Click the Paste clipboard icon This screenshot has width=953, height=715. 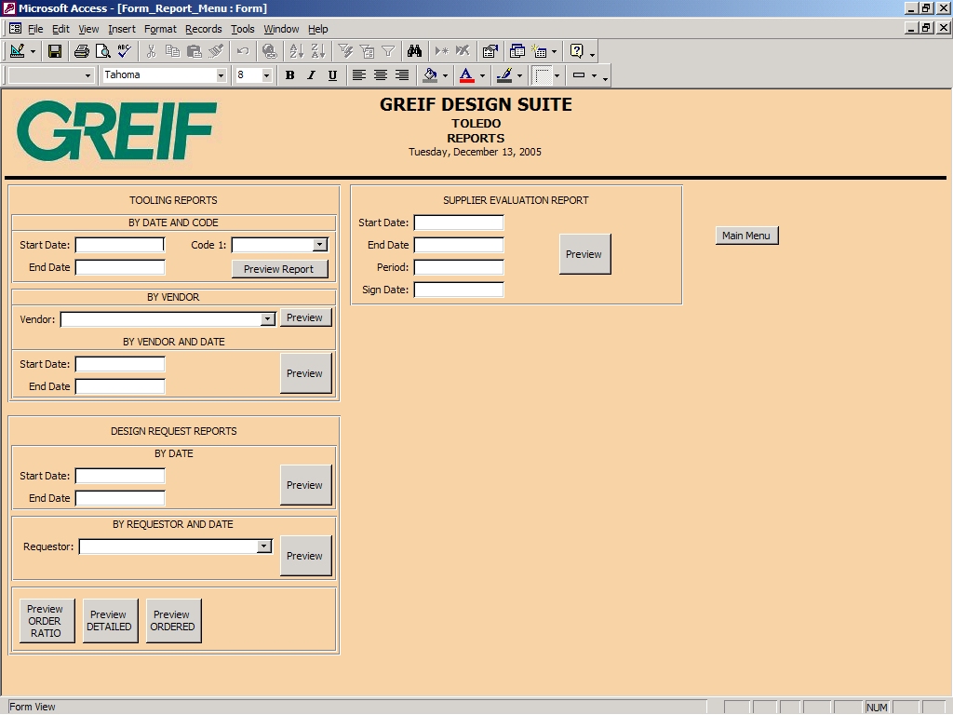click(x=195, y=52)
